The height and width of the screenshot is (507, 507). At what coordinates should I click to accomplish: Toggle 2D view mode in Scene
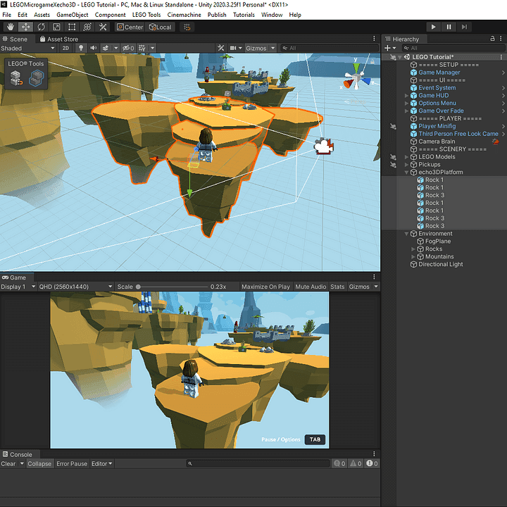coord(65,48)
